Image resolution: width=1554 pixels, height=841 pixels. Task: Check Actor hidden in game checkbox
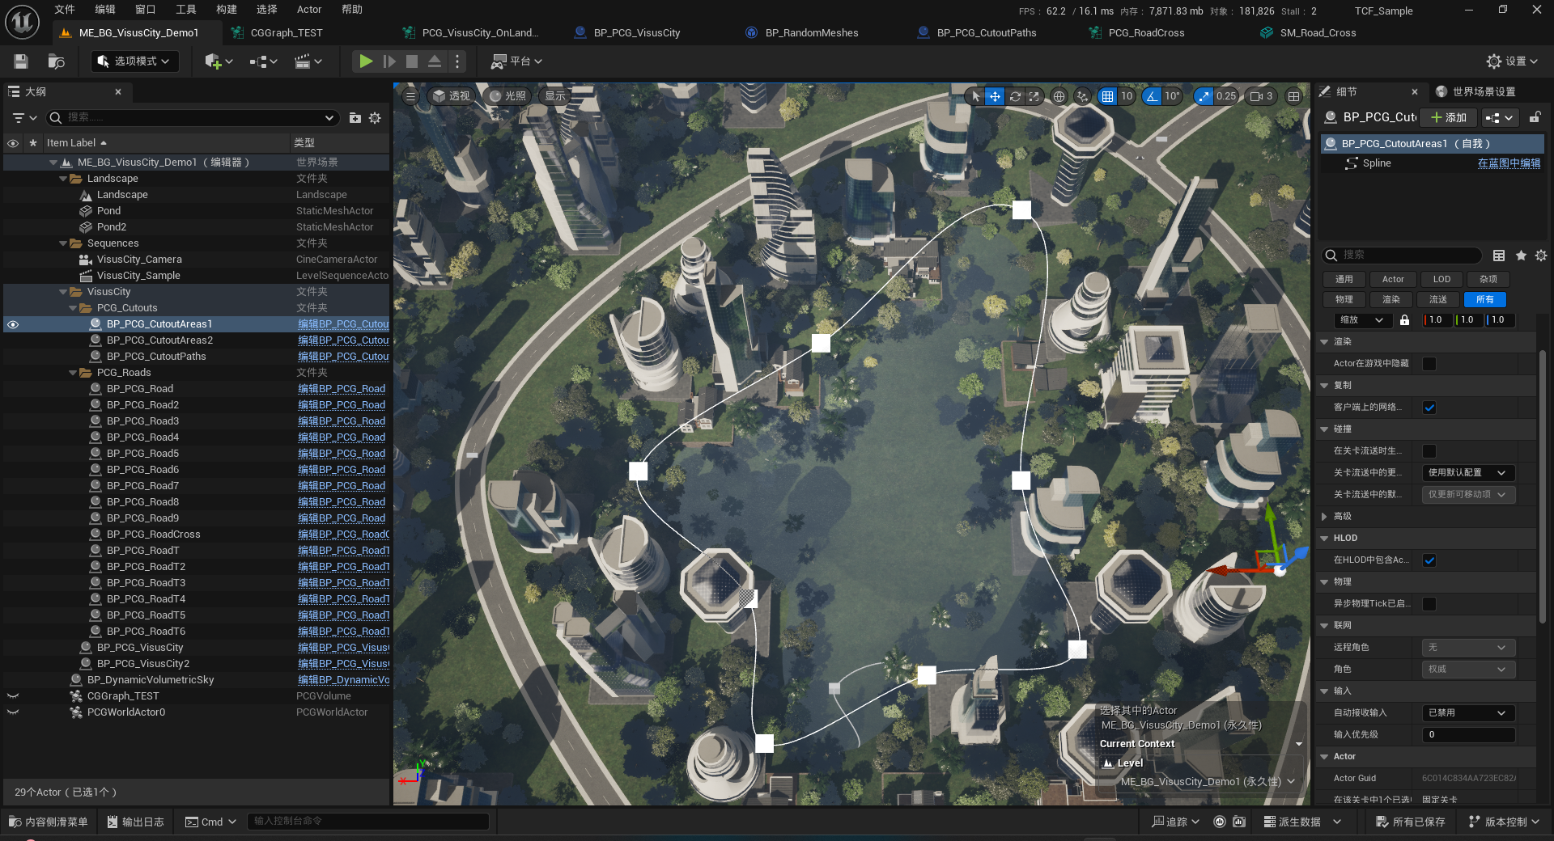point(1429,364)
